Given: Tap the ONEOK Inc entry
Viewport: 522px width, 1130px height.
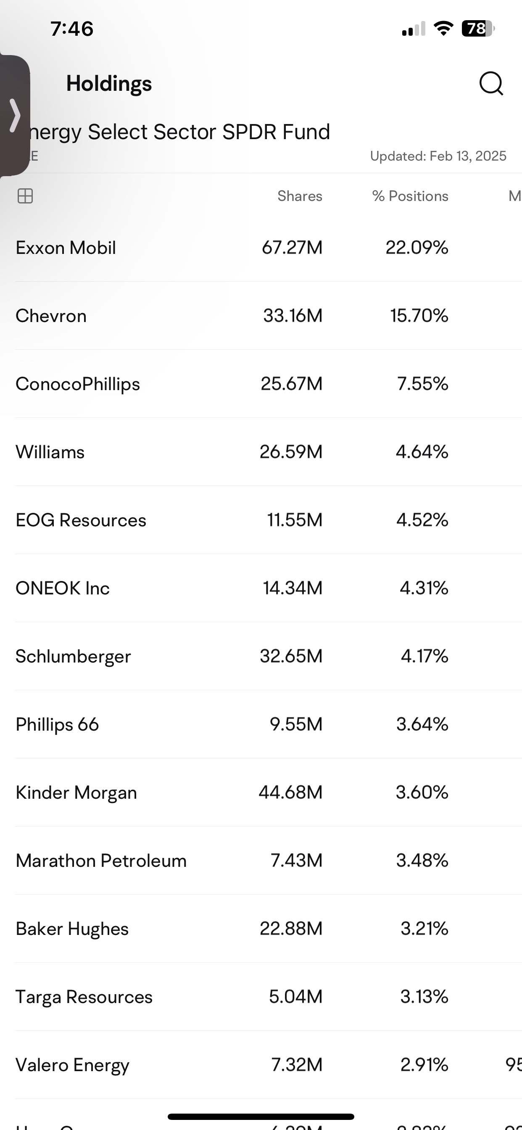Looking at the screenshot, I should (269, 588).
